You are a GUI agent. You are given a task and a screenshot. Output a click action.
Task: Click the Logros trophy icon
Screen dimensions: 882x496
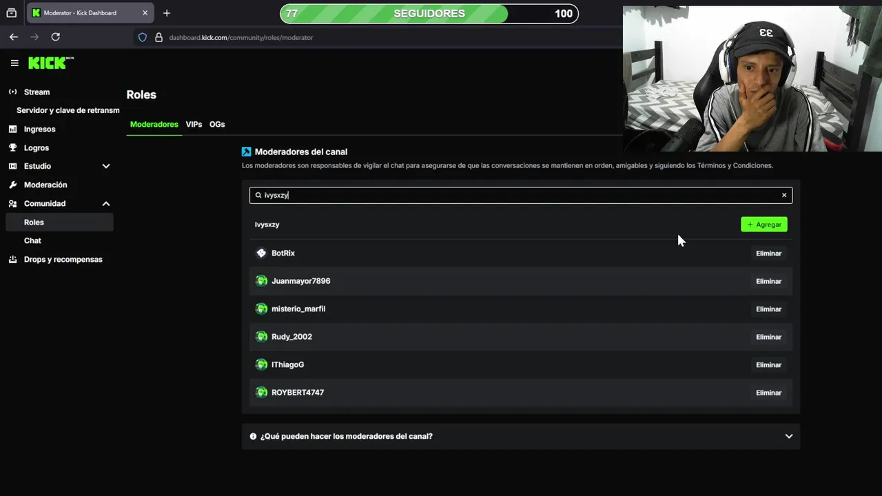12,147
